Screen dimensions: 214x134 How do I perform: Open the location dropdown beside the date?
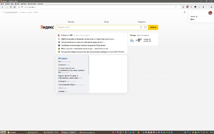(x=10, y=12)
